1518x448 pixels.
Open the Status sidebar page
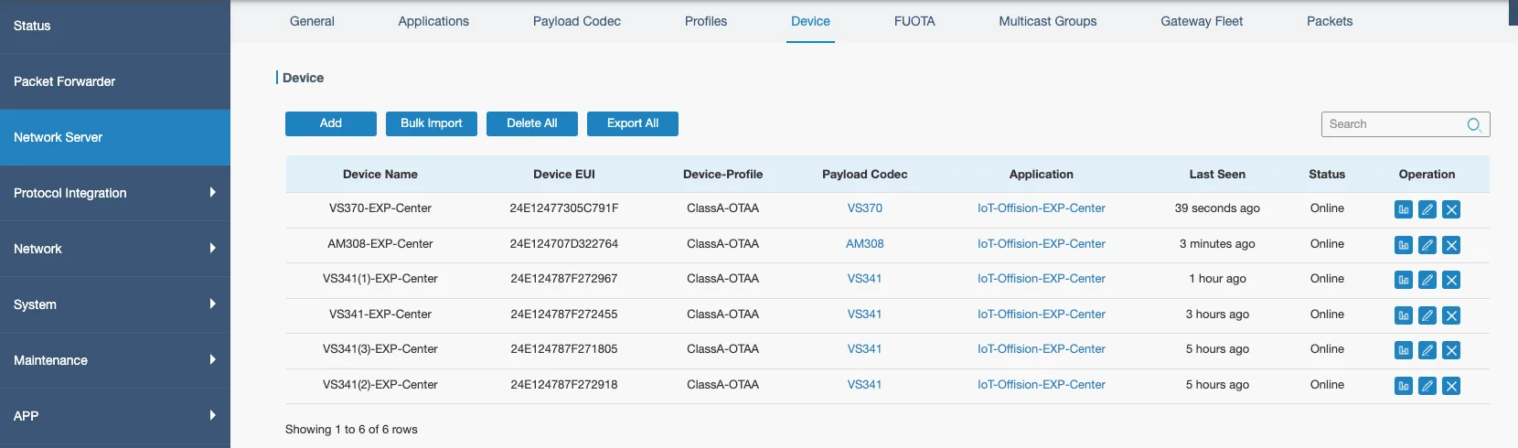(x=115, y=26)
